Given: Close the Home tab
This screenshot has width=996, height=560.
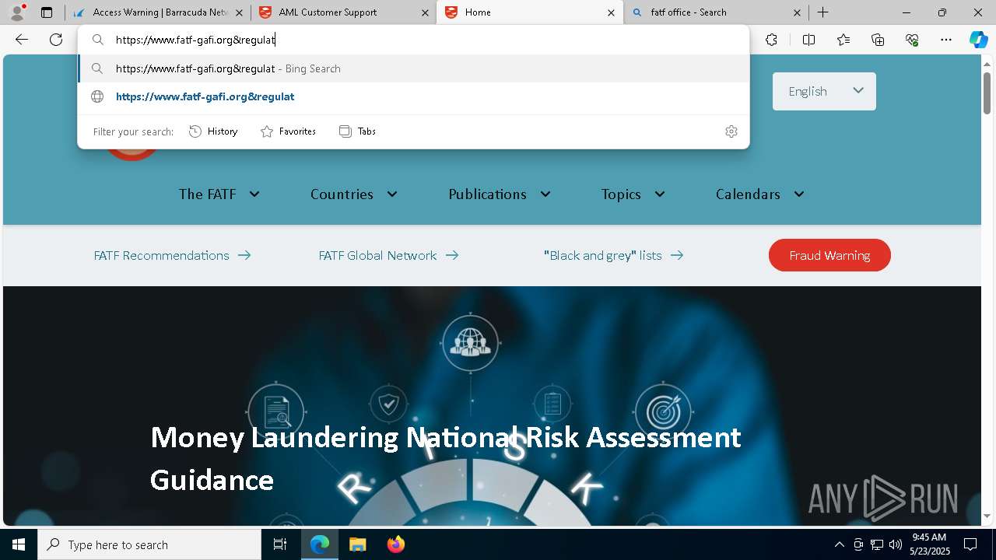Looking at the screenshot, I should pos(611,12).
